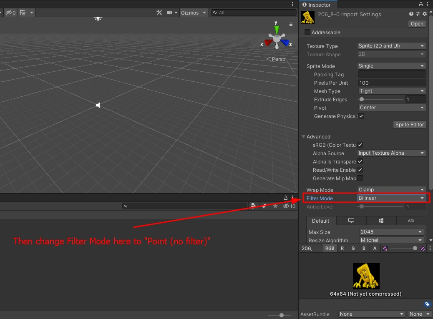This screenshot has width=433, height=319.
Task: Click the Pixels Per Unit field
Action: (392, 83)
